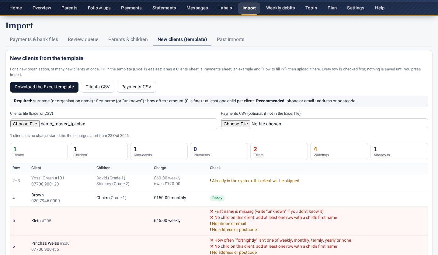Viewport: 438px width, 255px height.
Task: Open the Parents & children tab
Action: pos(128,39)
